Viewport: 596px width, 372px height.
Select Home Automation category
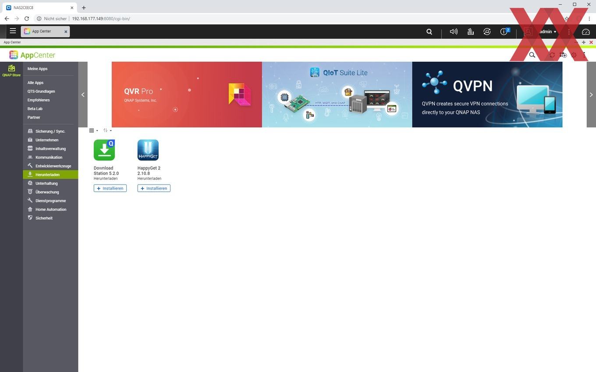[x=50, y=210]
